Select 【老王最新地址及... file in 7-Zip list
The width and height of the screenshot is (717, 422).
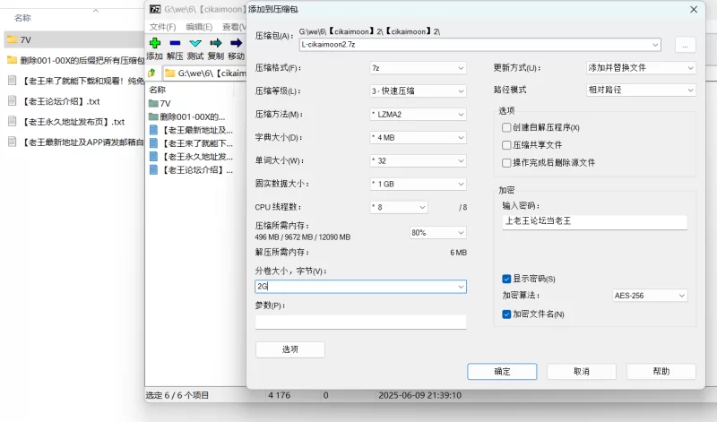[192, 130]
